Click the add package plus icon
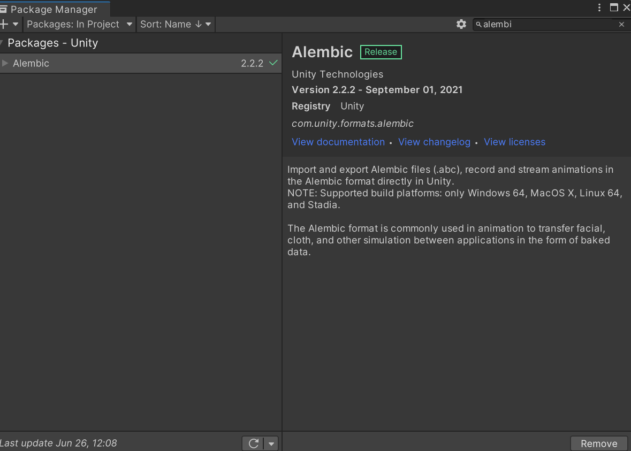The image size is (631, 451). [x=4, y=24]
